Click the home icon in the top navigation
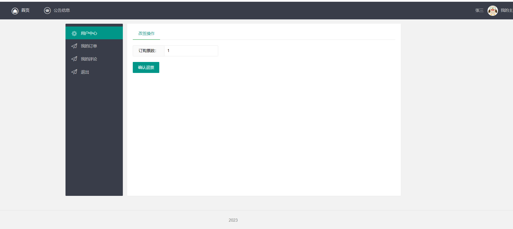This screenshot has height=229, width=513. (x=15, y=11)
